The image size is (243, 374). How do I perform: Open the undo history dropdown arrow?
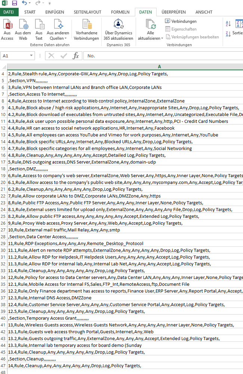[30, 3]
